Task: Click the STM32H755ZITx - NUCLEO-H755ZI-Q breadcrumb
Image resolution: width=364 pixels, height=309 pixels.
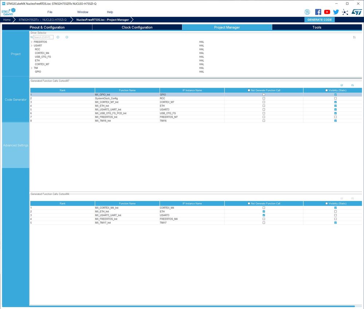Action: (43, 20)
